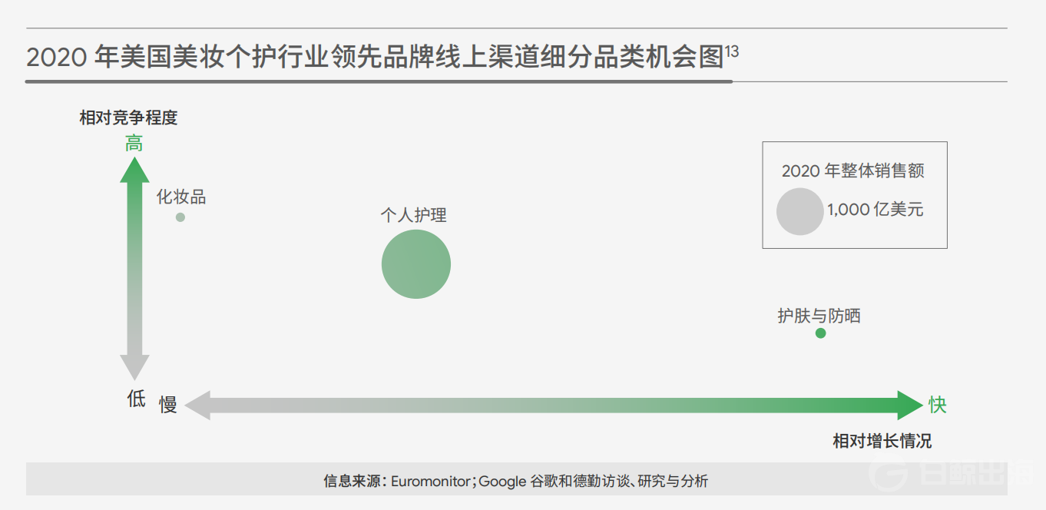Click the Euromonitor source text in footer
Viewport: 1046px width, 510px height.
(430, 482)
